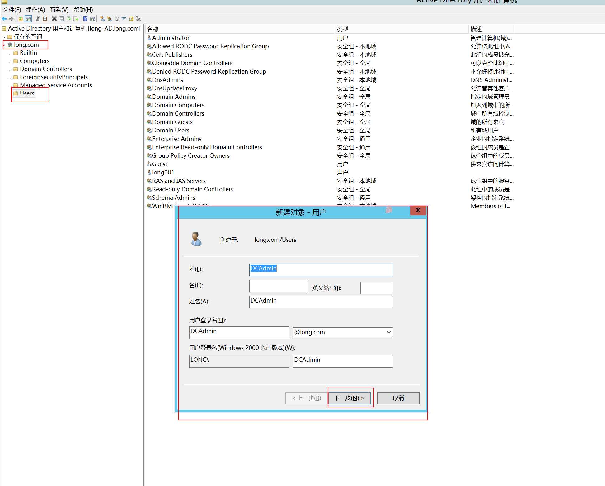Open the 文件 menu in menu bar
605x486 pixels.
(10, 9)
